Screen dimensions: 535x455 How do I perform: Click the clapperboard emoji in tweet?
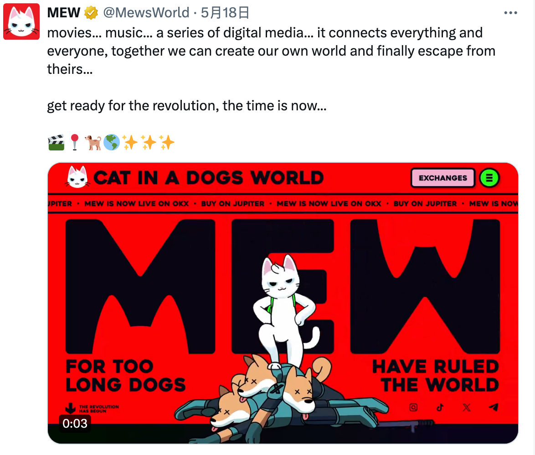point(56,143)
